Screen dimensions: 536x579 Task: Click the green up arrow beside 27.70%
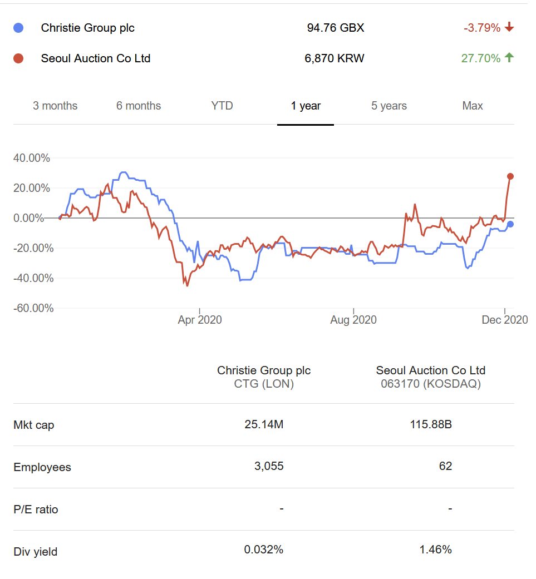point(509,58)
